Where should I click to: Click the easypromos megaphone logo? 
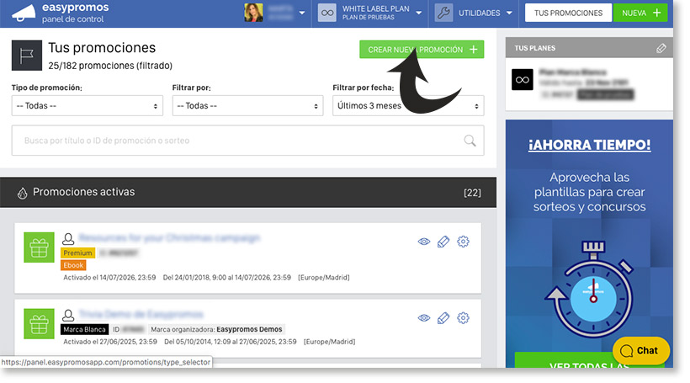[x=24, y=13]
